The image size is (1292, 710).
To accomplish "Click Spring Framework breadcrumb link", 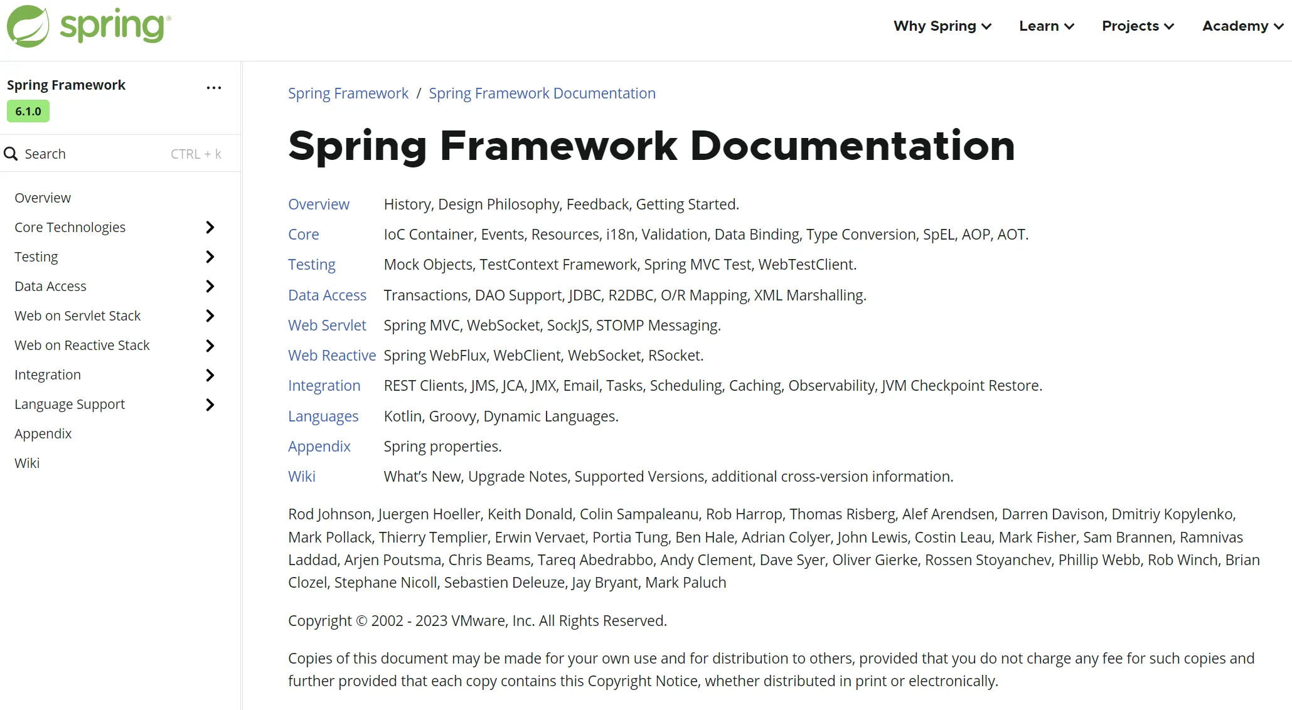I will tap(348, 93).
